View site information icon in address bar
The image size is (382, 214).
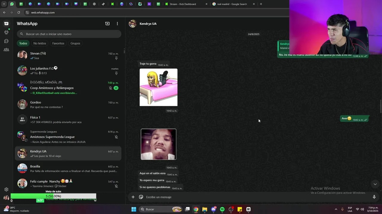pos(27,12)
